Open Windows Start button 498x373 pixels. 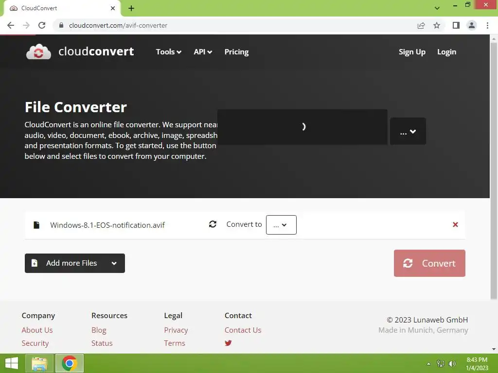pos(12,363)
